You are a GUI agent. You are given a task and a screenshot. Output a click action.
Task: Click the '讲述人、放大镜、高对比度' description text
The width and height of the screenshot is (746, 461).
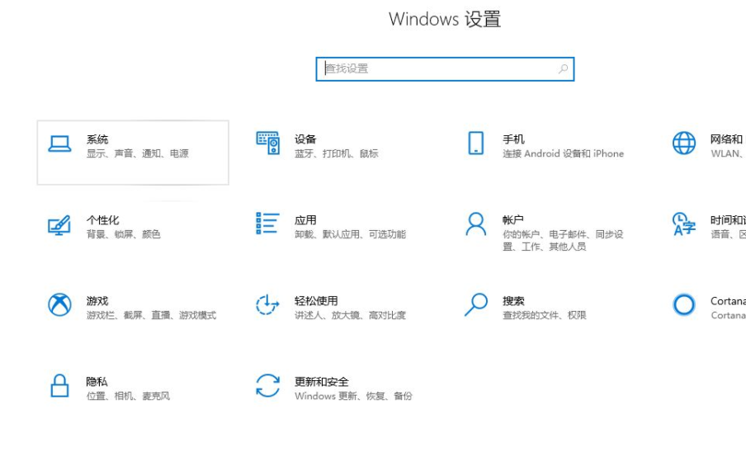(350, 315)
